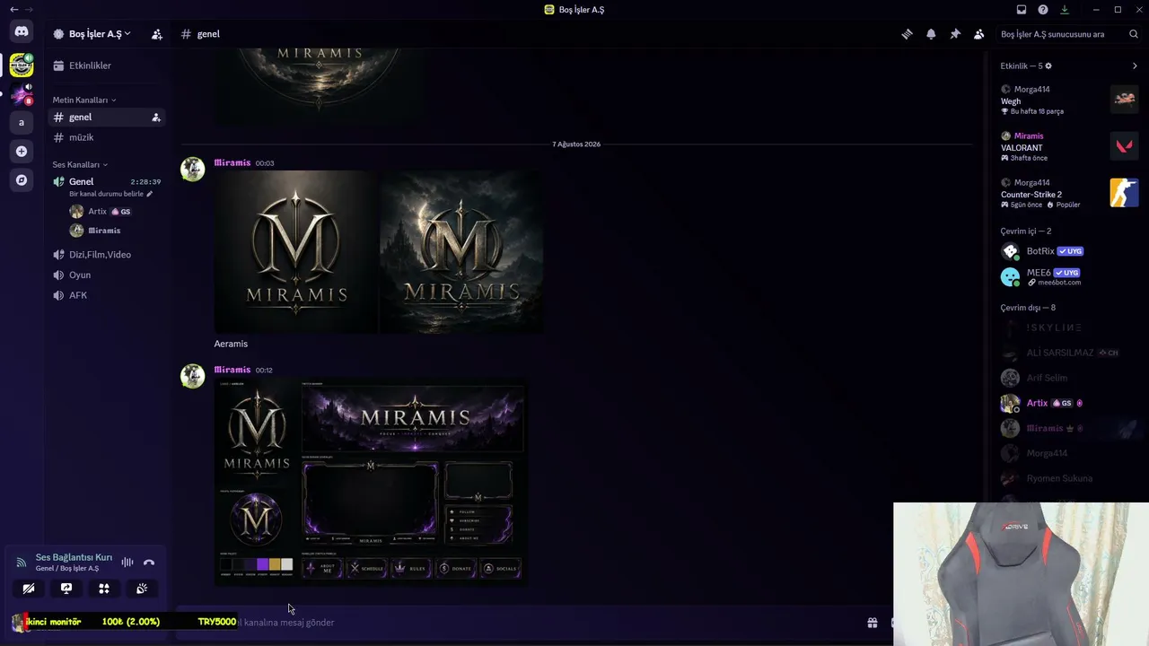Toggle the member list visibility
This screenshot has width=1149, height=646.
(979, 34)
